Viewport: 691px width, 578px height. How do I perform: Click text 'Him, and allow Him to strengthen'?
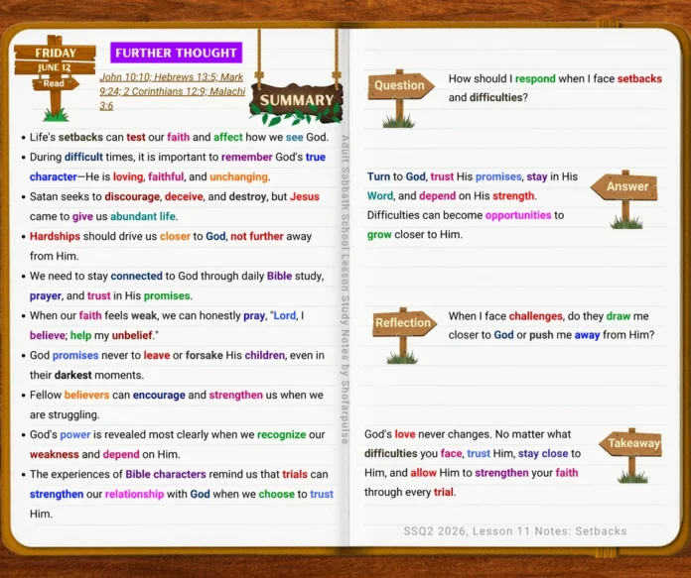pos(447,473)
